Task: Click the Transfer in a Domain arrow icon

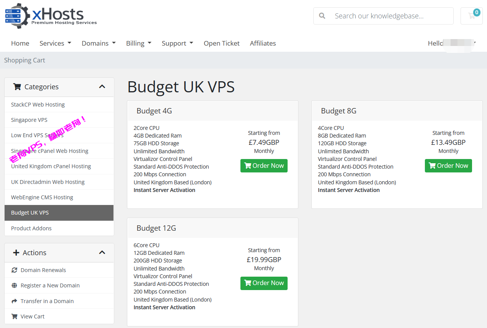Action: point(15,301)
